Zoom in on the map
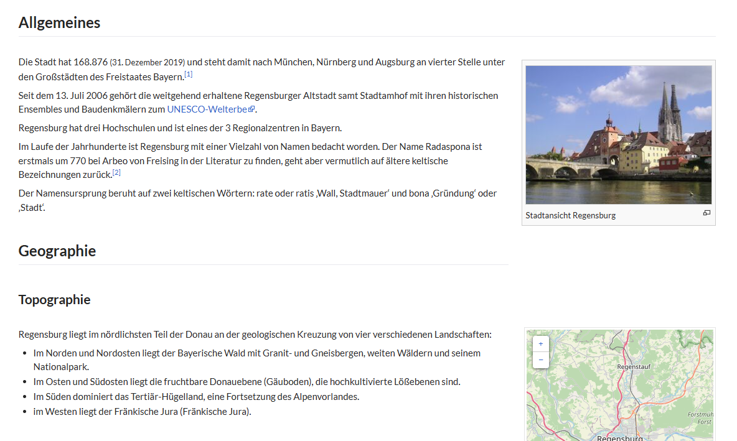 pyautogui.click(x=540, y=344)
